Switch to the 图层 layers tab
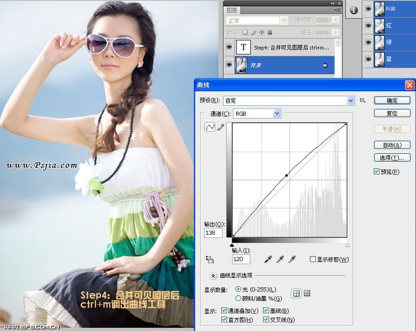 pos(232,10)
